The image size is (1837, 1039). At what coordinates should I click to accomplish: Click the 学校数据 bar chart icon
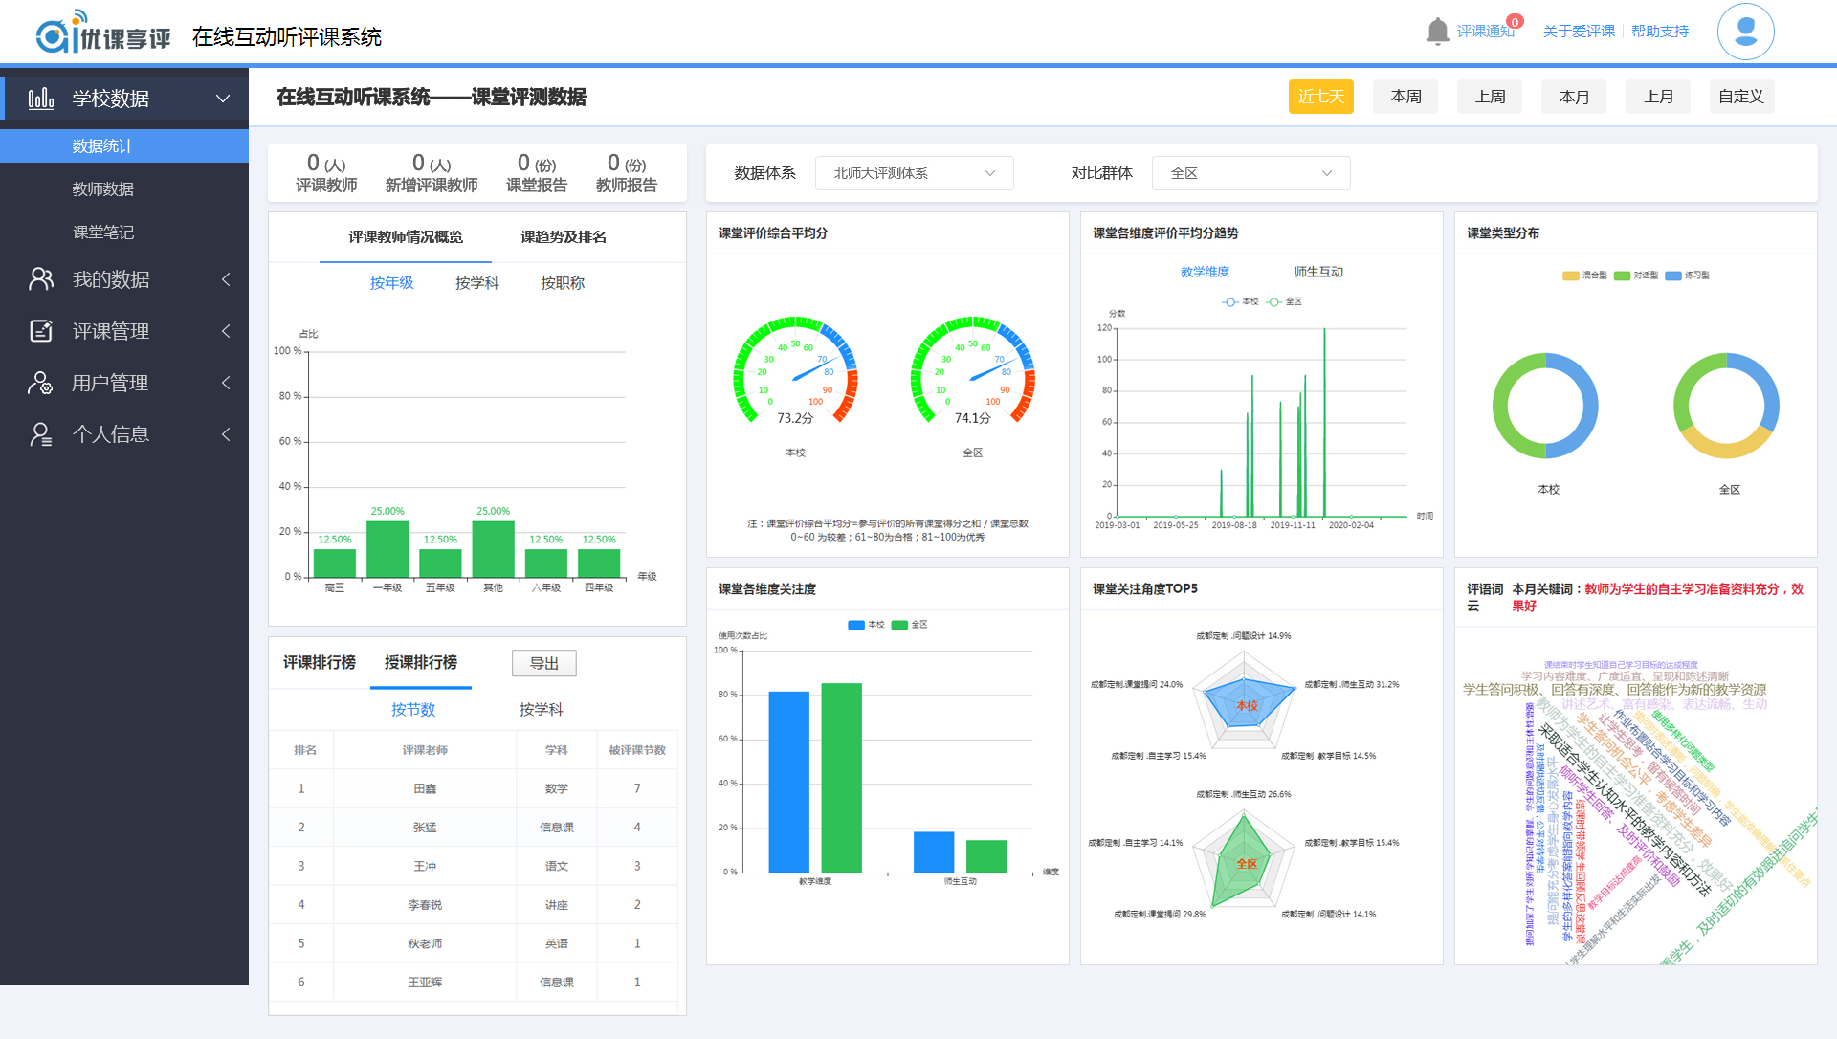tap(41, 99)
